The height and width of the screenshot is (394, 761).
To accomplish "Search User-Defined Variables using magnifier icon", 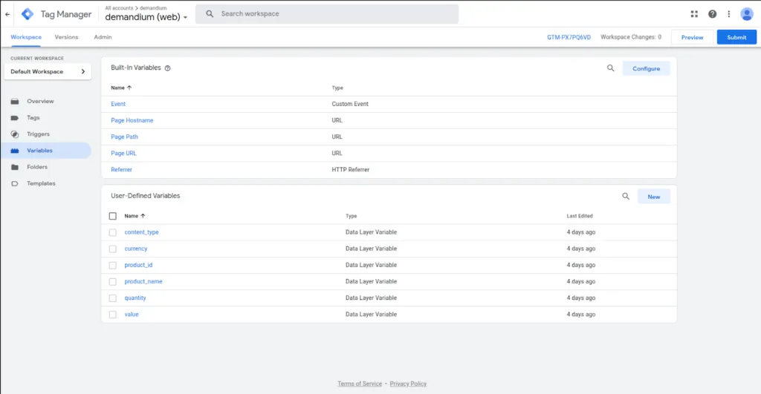I will click(x=626, y=197).
